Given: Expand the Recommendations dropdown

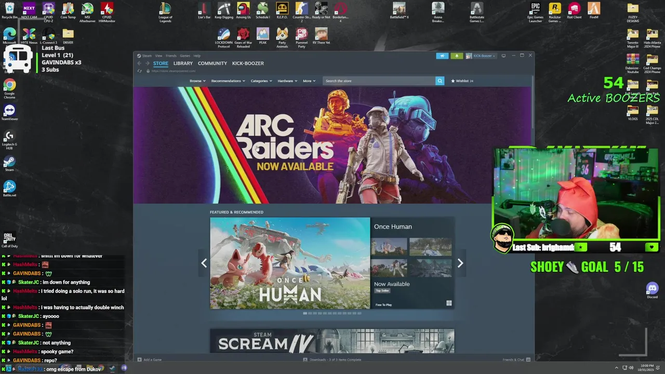Looking at the screenshot, I should pos(229,81).
